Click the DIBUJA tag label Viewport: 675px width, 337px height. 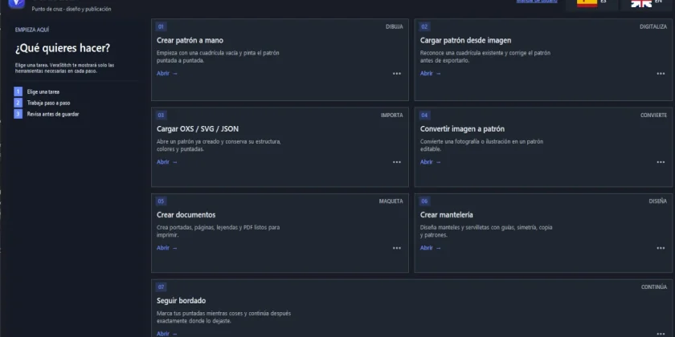[395, 26]
